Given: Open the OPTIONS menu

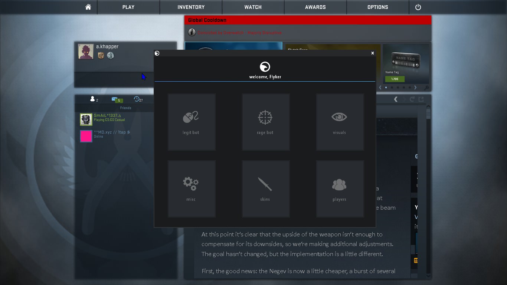Looking at the screenshot, I should click(378, 7).
